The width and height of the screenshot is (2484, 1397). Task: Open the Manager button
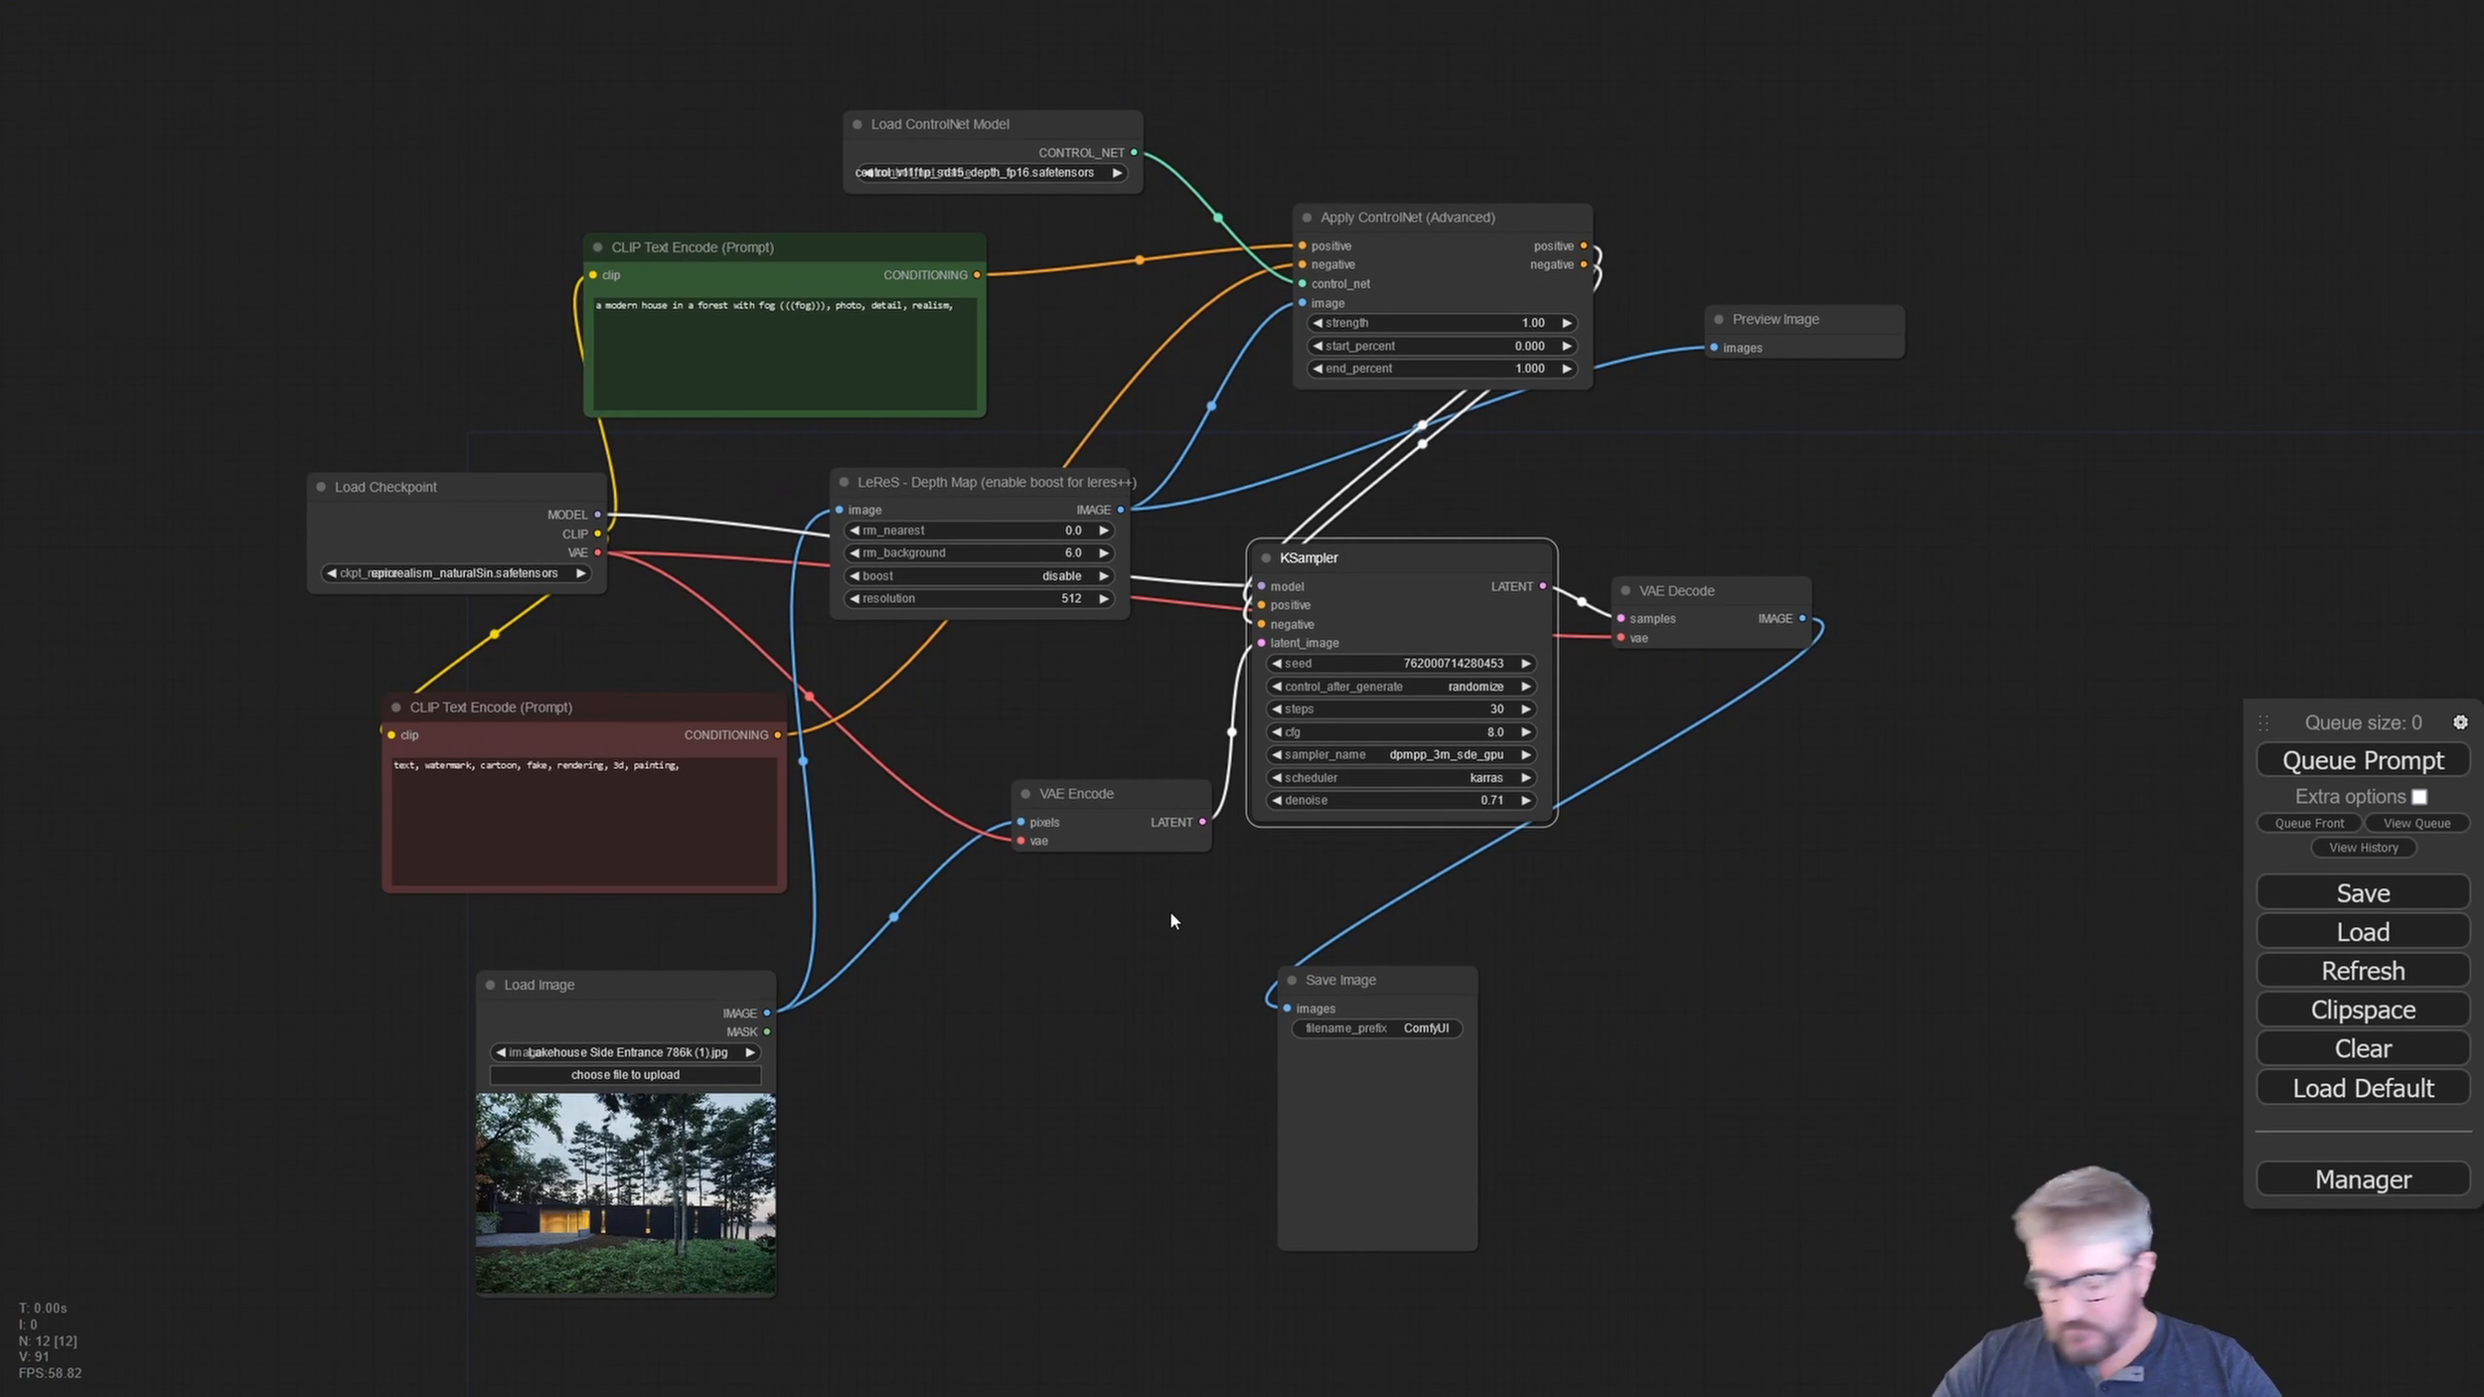point(2362,1179)
